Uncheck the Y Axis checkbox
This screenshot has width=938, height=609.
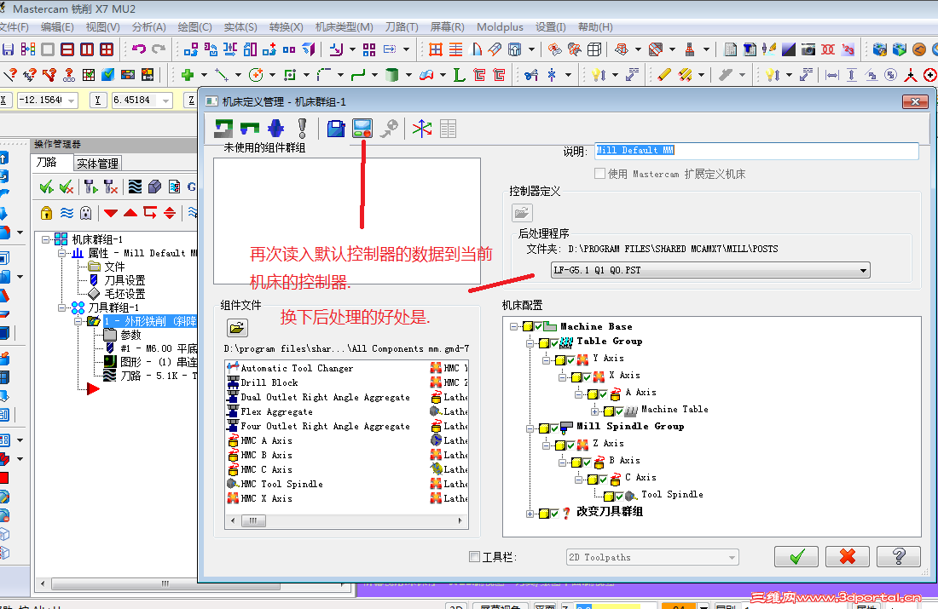tap(570, 359)
